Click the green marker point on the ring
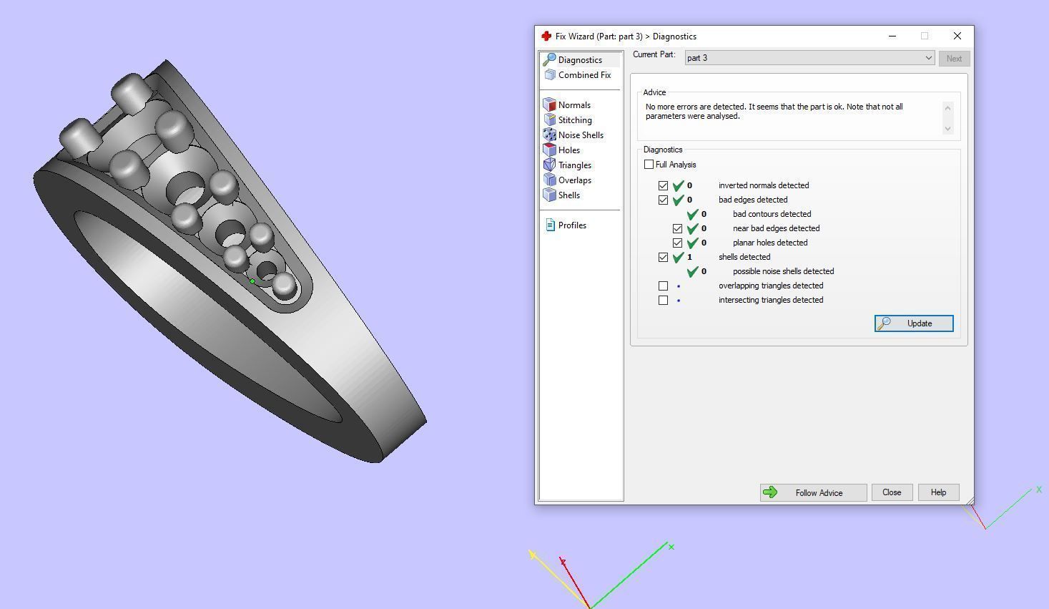The height and width of the screenshot is (609, 1049). (x=252, y=282)
